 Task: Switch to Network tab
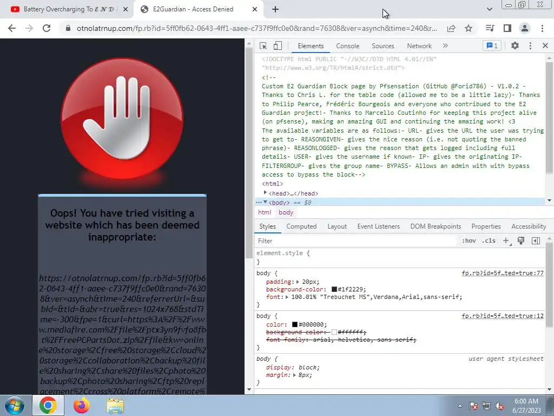pyautogui.click(x=419, y=46)
